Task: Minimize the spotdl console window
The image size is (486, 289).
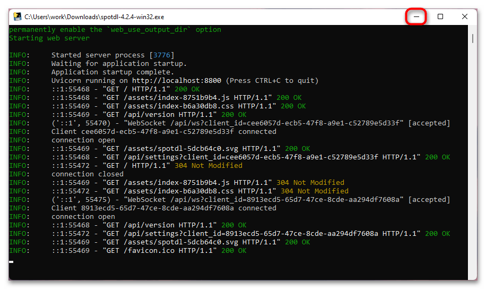Action: point(416,16)
